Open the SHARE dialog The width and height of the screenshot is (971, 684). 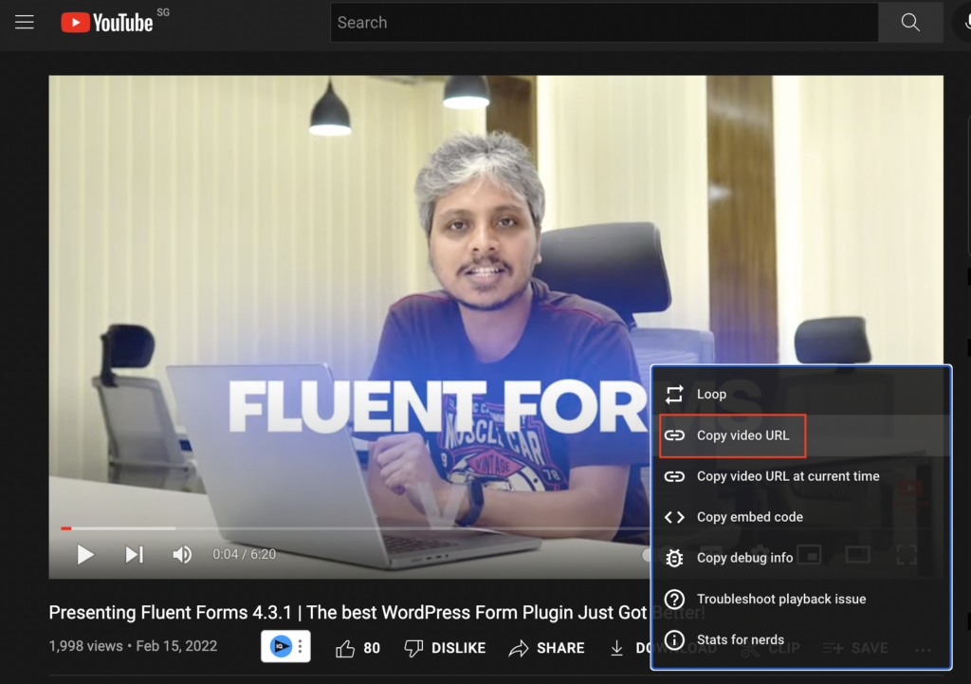point(547,648)
